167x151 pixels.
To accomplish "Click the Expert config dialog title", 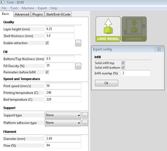I will 102,49.
